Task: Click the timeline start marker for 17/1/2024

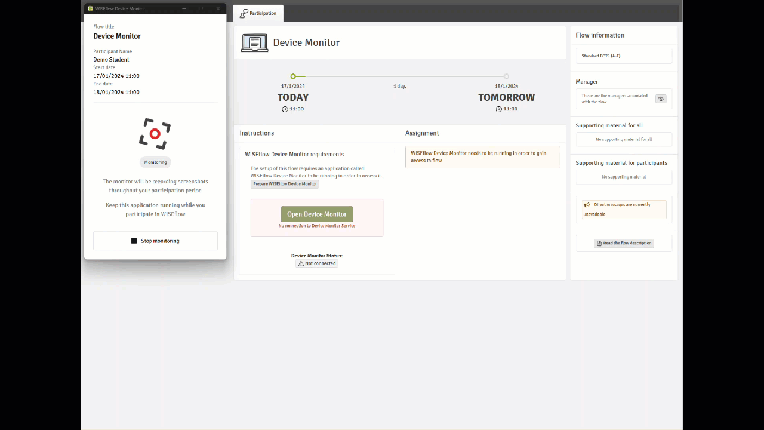Action: [x=293, y=76]
